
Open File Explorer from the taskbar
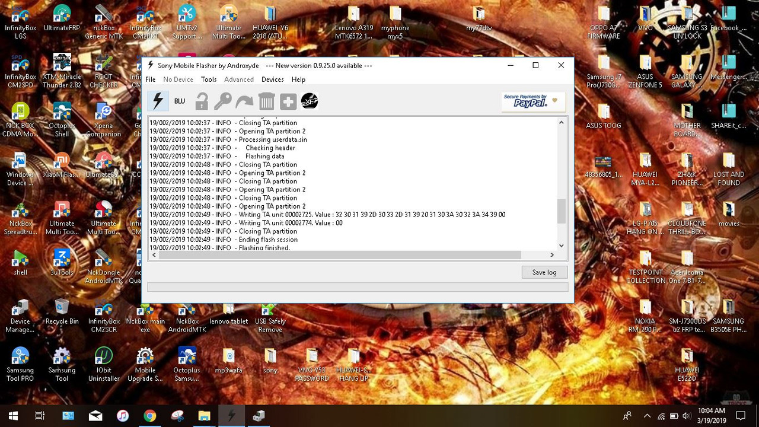click(204, 416)
